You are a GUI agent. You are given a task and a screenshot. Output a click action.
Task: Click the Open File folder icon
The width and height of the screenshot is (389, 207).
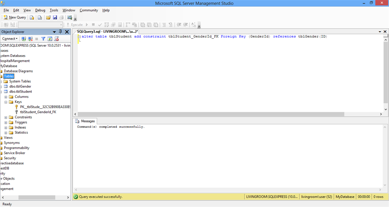(48, 17)
